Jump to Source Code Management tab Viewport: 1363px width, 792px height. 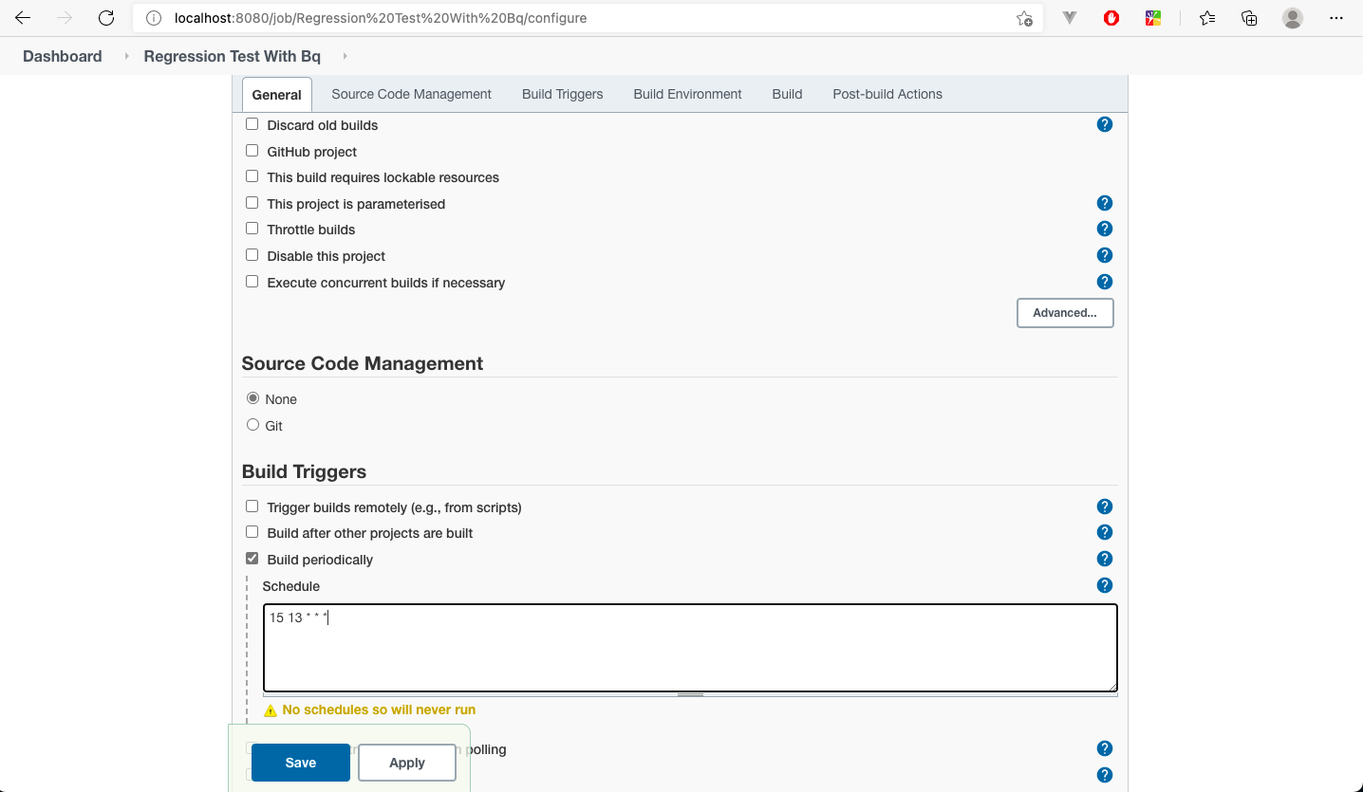412,94
